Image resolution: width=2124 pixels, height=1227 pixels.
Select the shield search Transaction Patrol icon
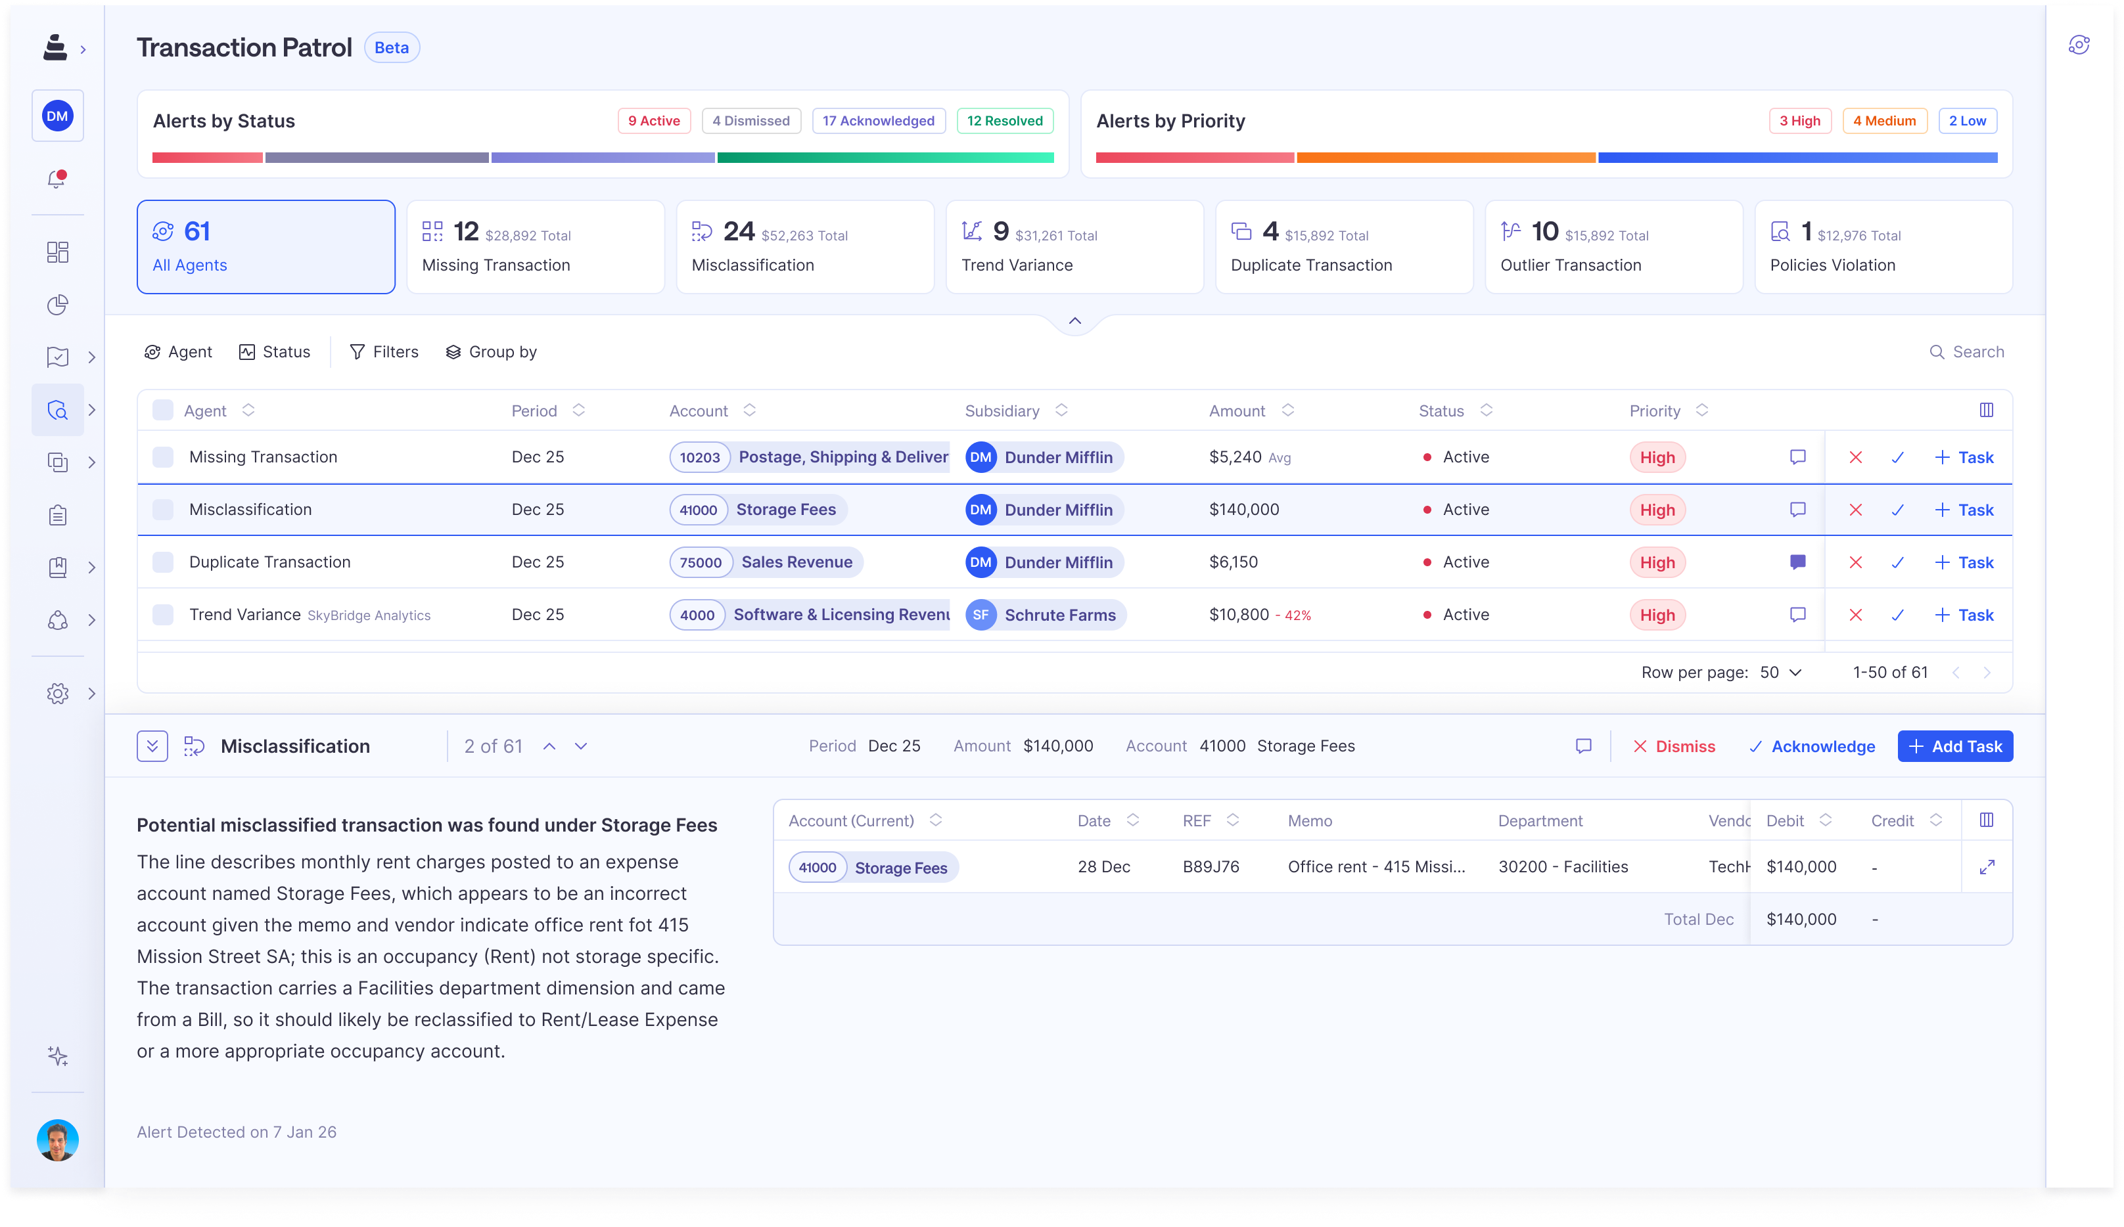[x=57, y=411]
